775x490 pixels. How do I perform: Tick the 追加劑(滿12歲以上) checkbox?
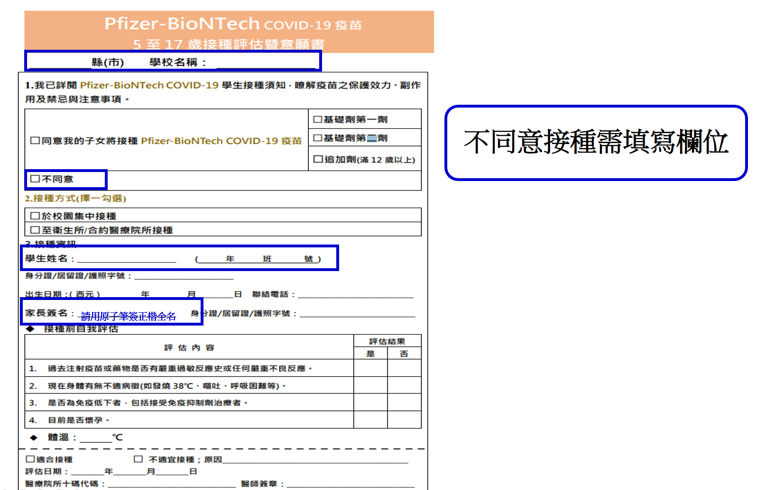(x=318, y=159)
